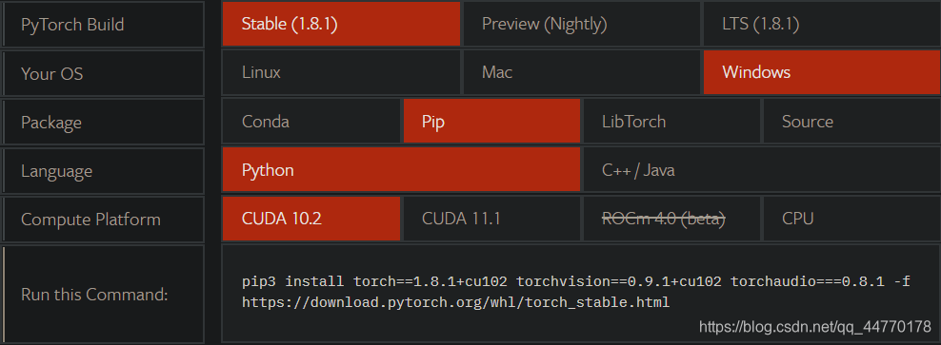Choose CUDA 11.1 compute platform
941x345 pixels.
point(491,219)
